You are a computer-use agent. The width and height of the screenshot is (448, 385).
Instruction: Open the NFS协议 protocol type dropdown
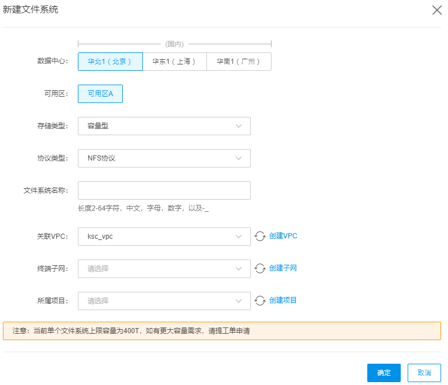click(x=164, y=158)
